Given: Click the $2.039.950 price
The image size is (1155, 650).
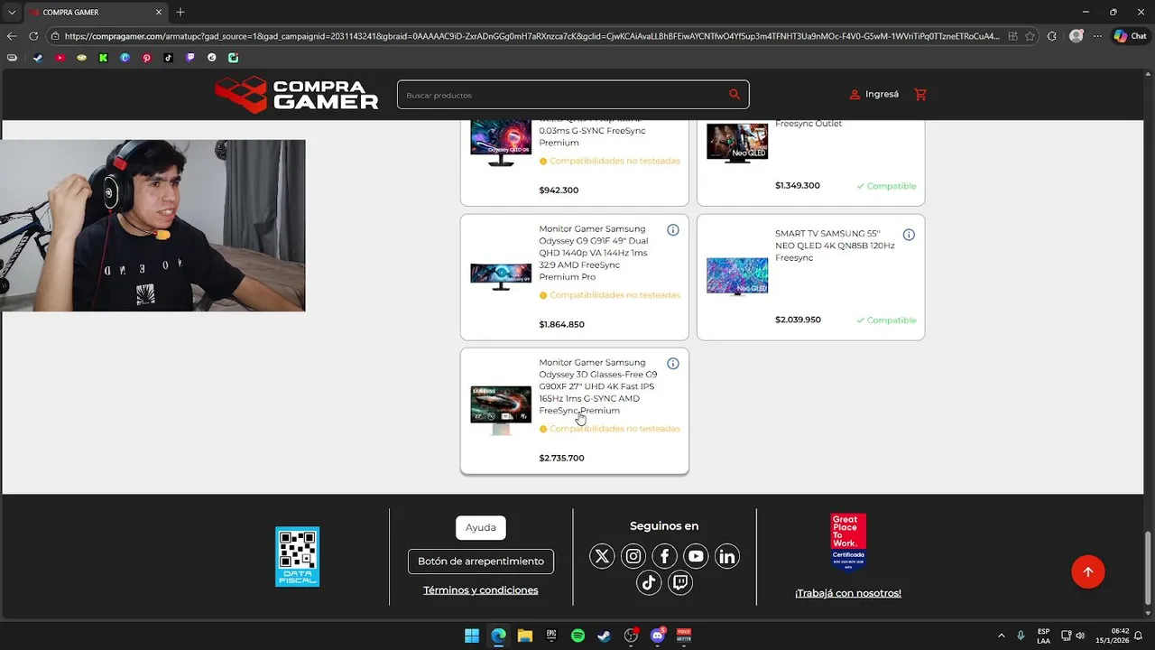Looking at the screenshot, I should 798,320.
